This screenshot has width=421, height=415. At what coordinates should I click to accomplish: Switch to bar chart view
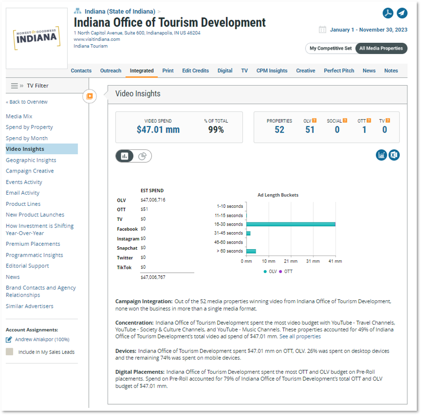click(x=125, y=156)
